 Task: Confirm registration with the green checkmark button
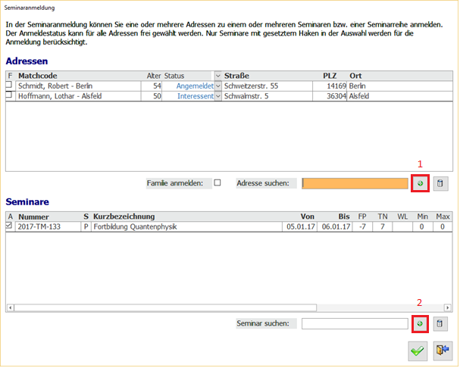(417, 350)
